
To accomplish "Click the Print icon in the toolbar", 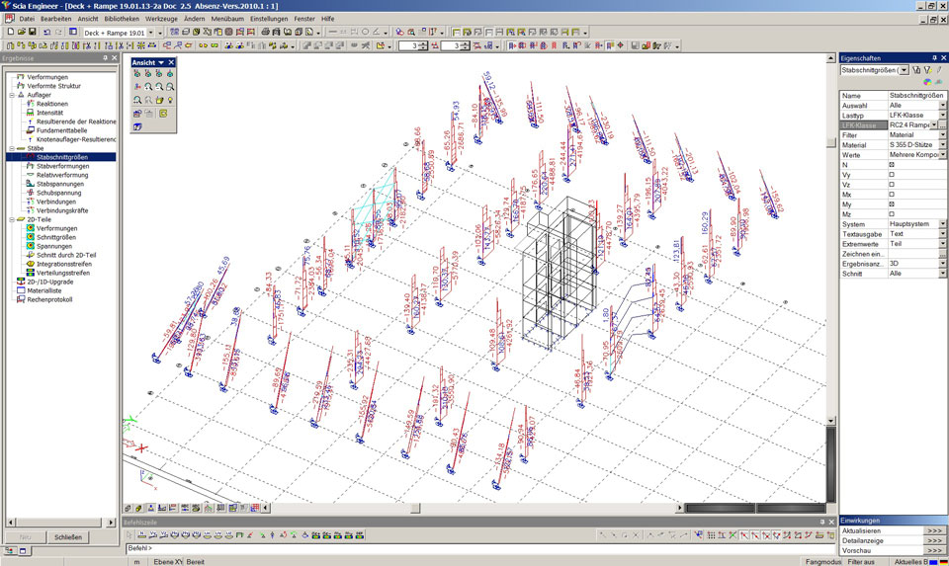I will click(266, 32).
